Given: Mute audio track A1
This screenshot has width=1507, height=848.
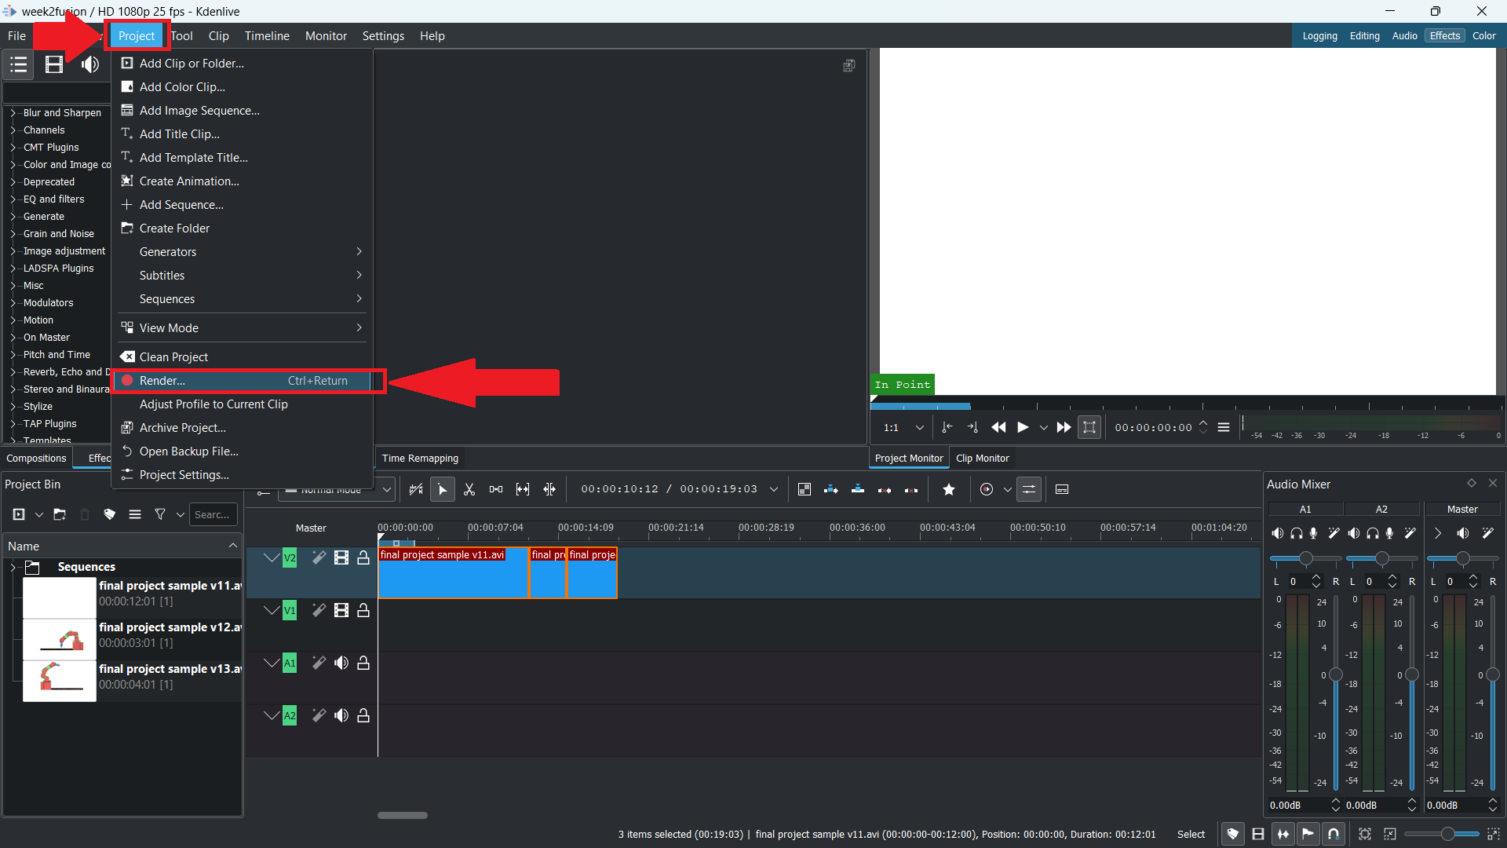Looking at the screenshot, I should point(341,663).
